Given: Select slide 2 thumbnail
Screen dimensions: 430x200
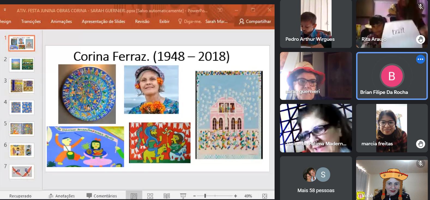Looking at the screenshot, I should (x=22, y=64).
